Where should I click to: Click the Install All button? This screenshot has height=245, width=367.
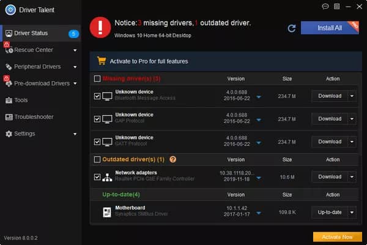click(x=330, y=28)
